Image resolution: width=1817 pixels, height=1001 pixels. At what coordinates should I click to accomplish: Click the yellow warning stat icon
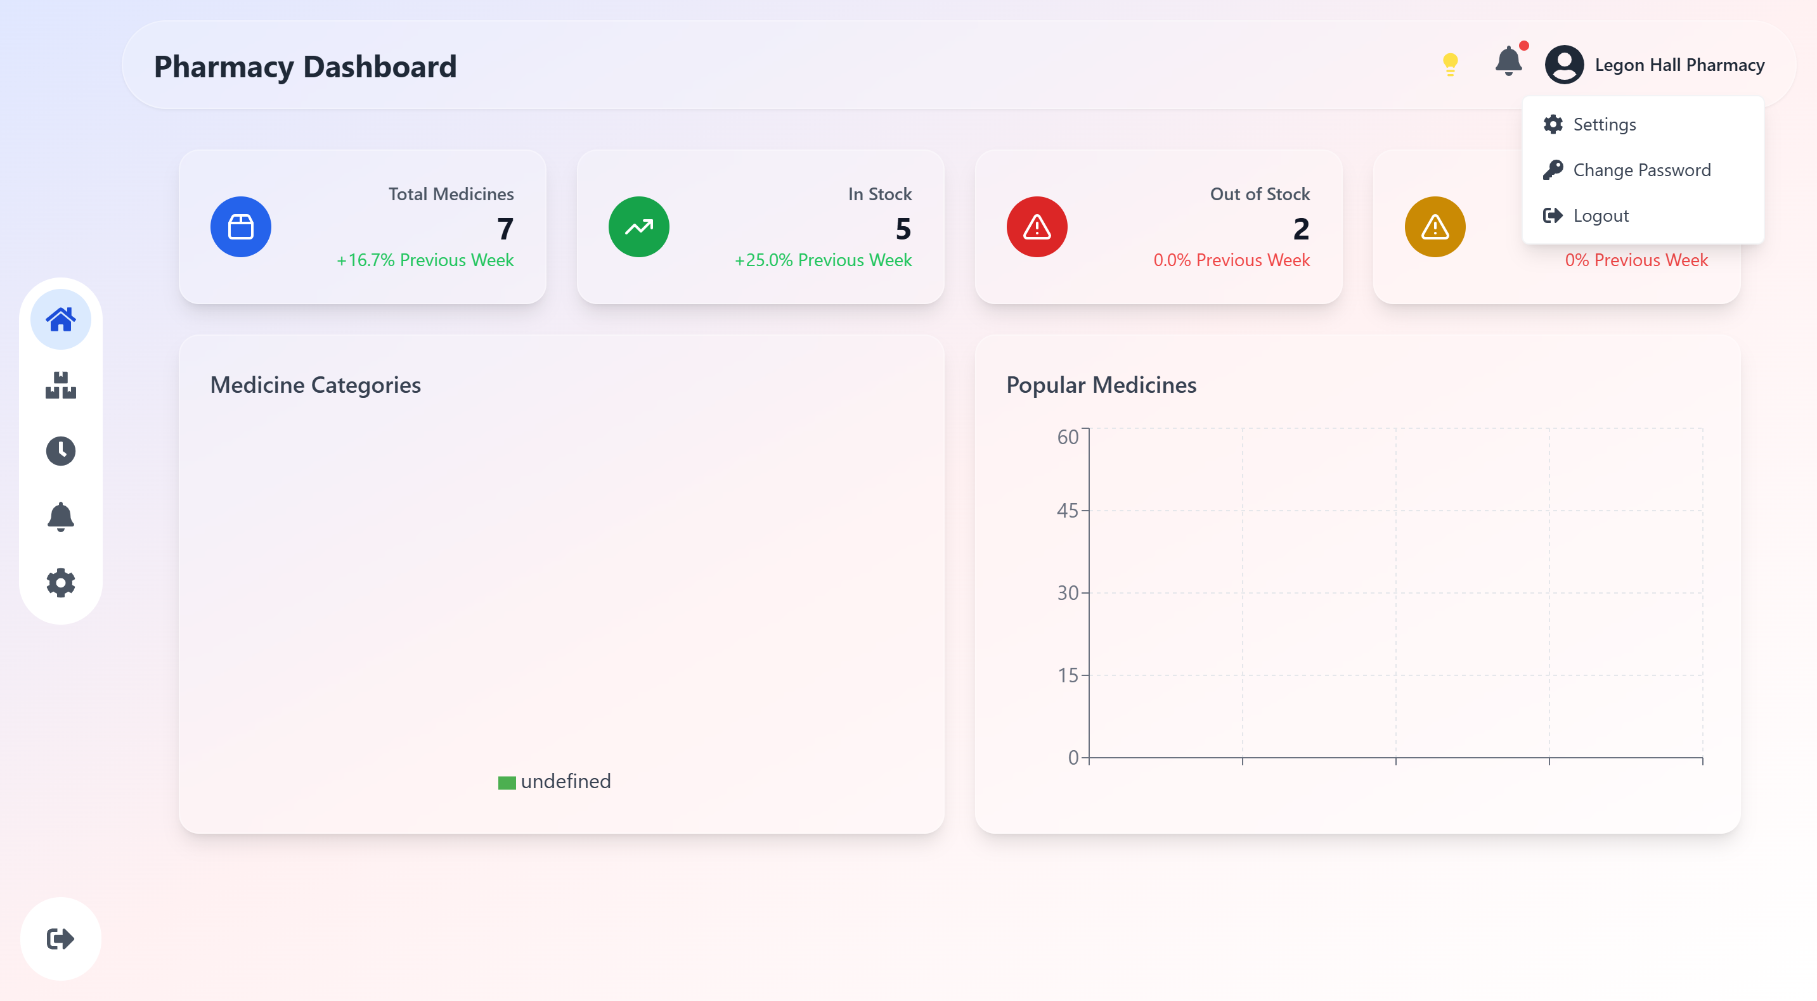pos(1435,227)
